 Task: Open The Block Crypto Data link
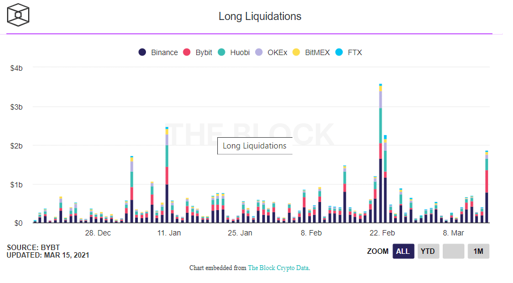point(278,268)
